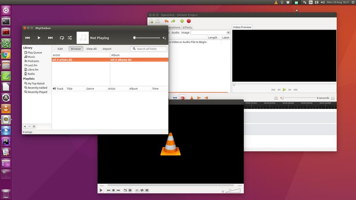Click the Rhythmbox volume slider
356x200 pixels.
(x=147, y=38)
